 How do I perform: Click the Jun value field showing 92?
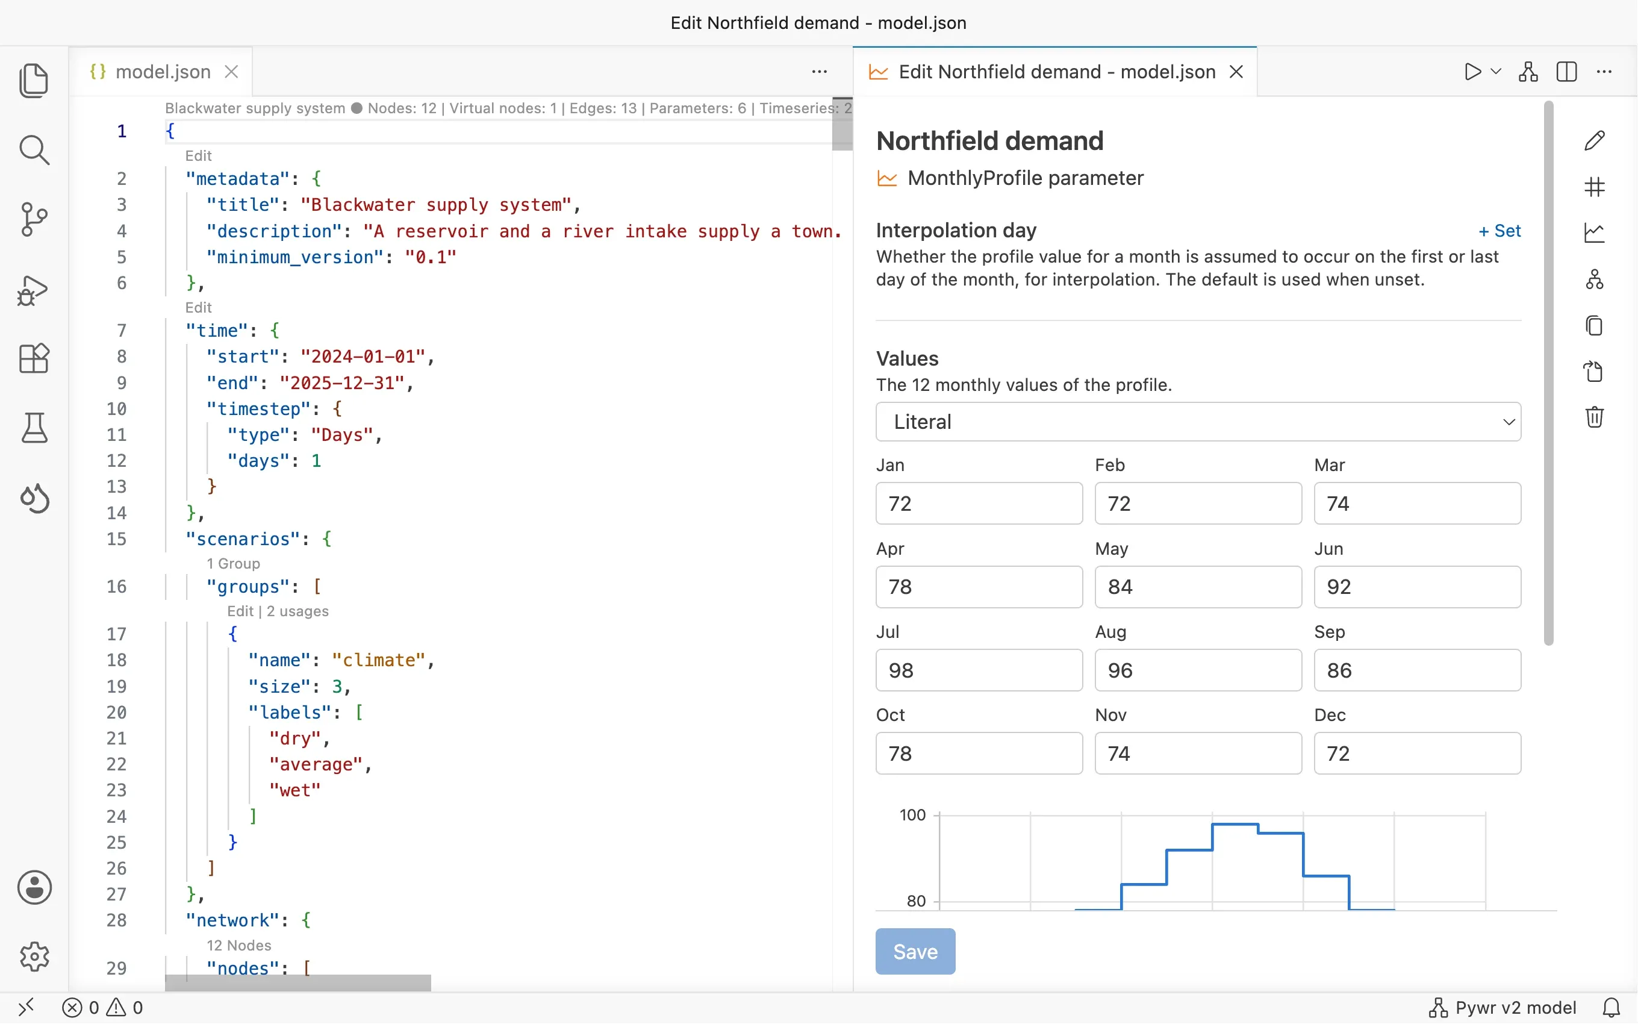point(1418,587)
